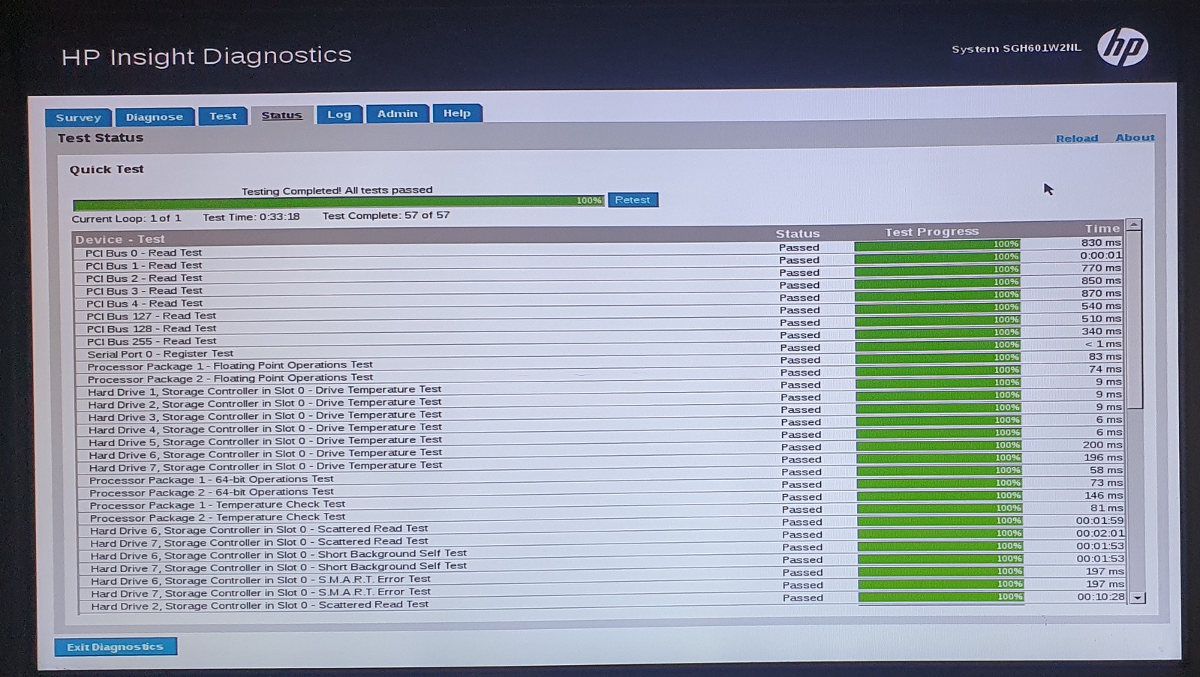Click the Reload link

click(1077, 138)
